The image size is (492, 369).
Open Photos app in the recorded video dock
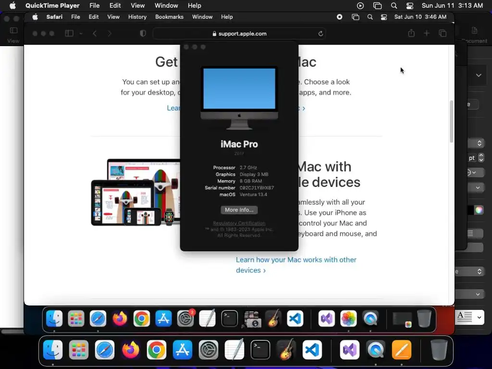pyautogui.click(x=348, y=319)
